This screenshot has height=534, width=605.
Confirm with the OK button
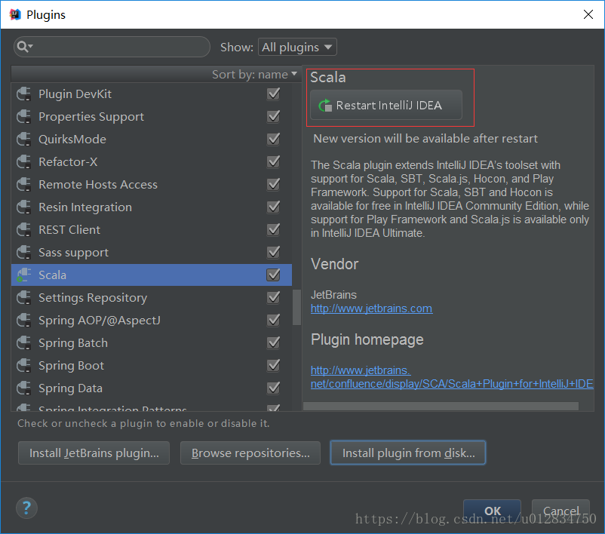point(493,511)
